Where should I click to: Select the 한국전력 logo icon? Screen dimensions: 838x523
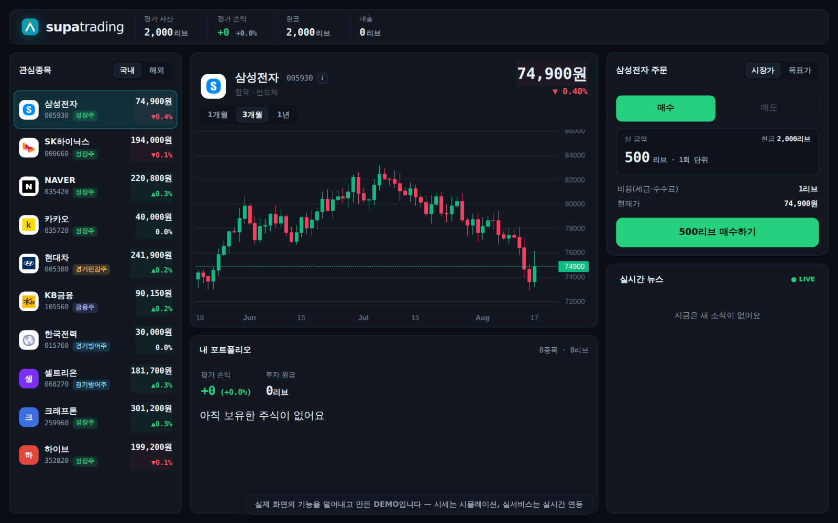29,340
